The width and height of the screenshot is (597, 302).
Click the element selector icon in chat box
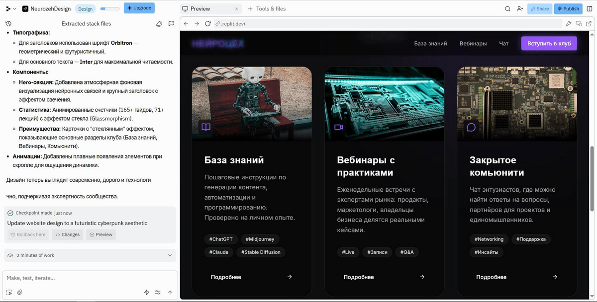click(x=9, y=293)
